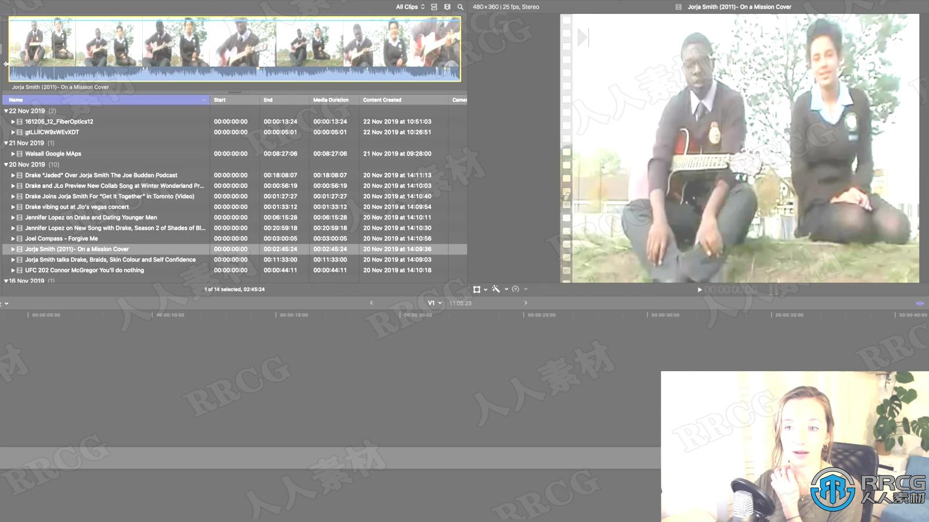The image size is (929, 522).
Task: Expand the Joel Compass - Forgive Me triangle
Action: (13, 238)
